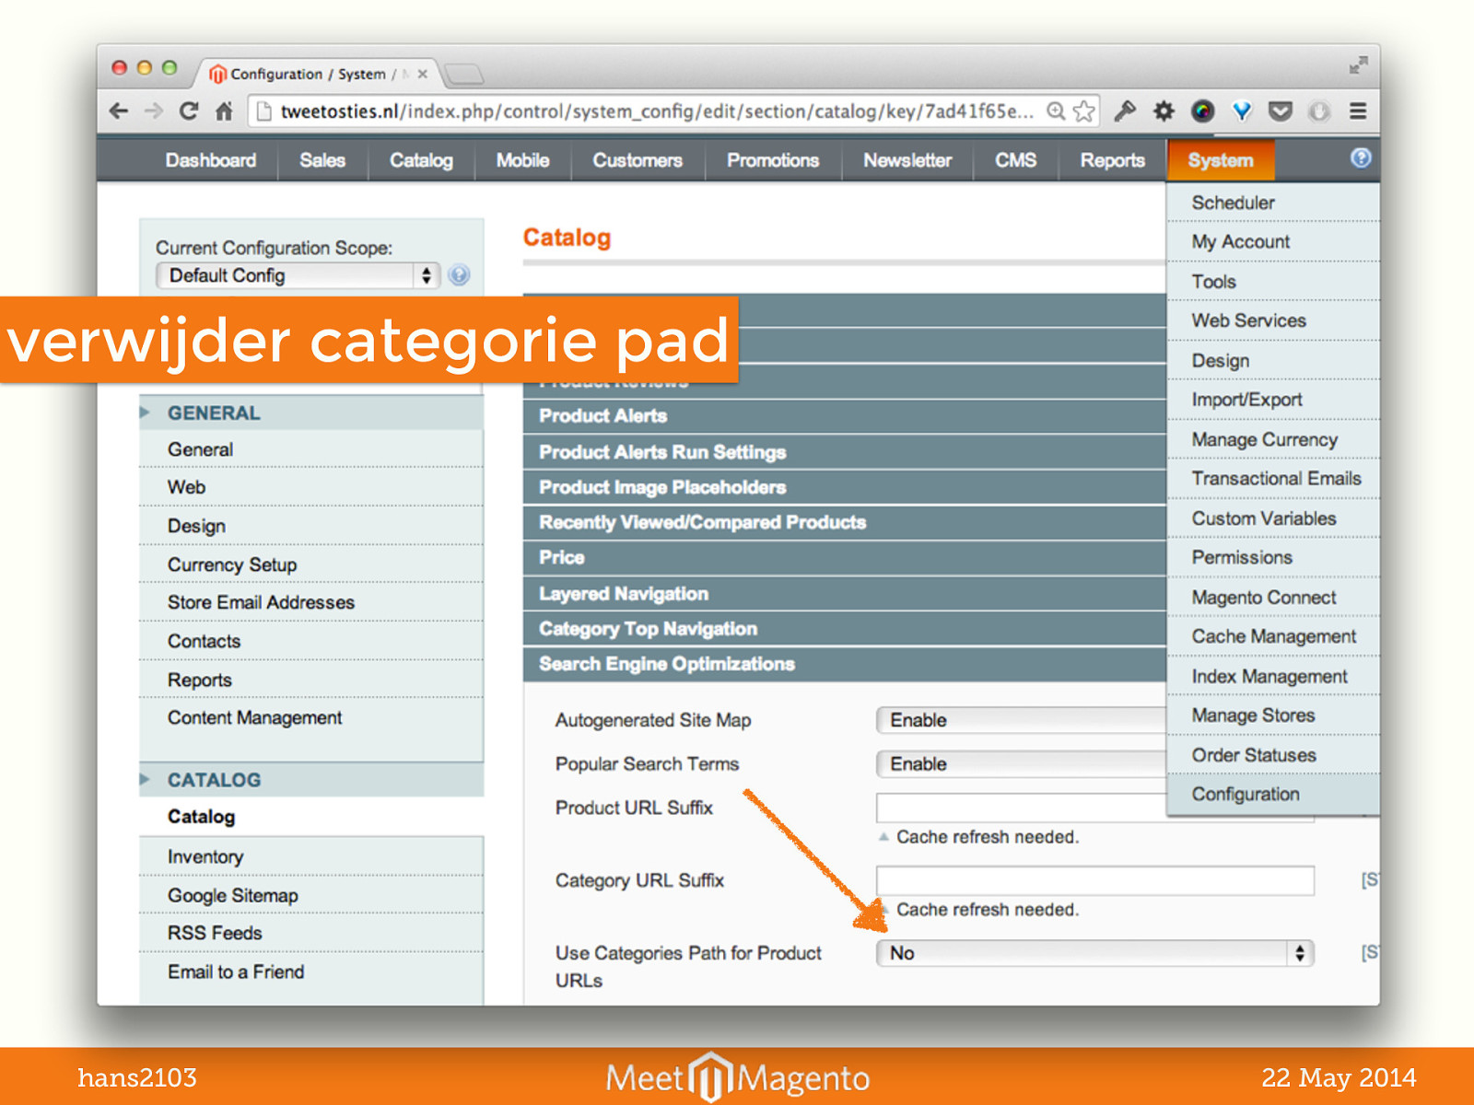This screenshot has width=1474, height=1105.
Task: Collapse the GENERAL sidebar section
Action: click(311, 413)
